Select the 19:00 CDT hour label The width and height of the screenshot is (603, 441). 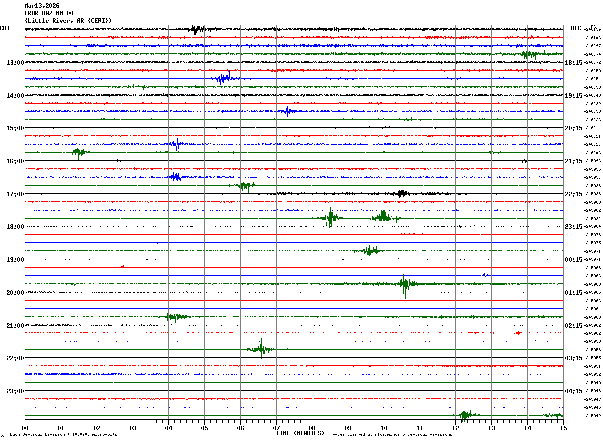pos(15,259)
